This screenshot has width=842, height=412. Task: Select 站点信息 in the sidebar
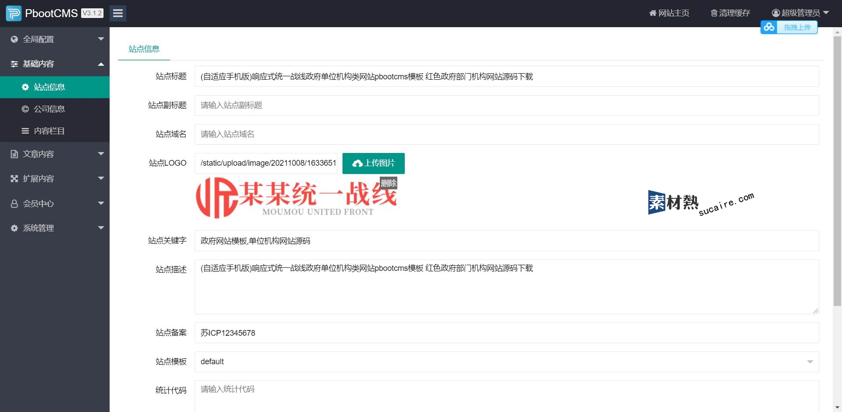(49, 87)
